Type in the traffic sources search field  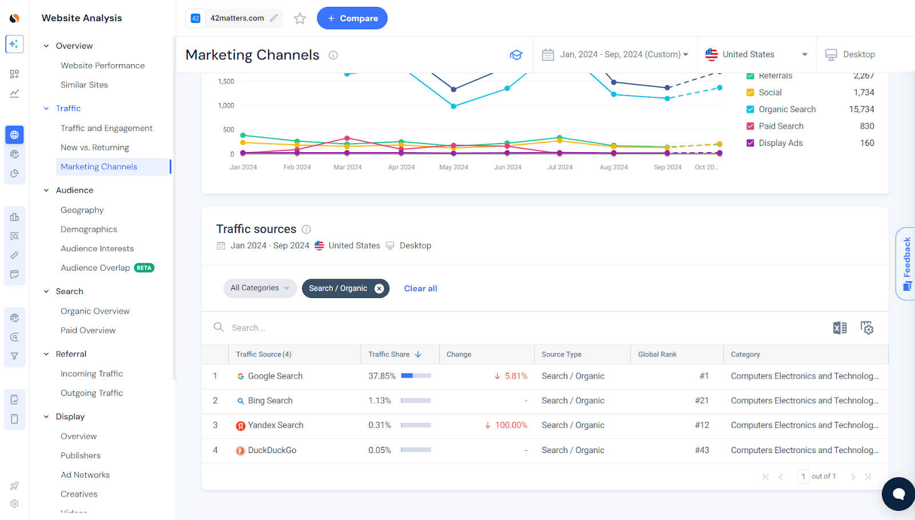pos(286,327)
